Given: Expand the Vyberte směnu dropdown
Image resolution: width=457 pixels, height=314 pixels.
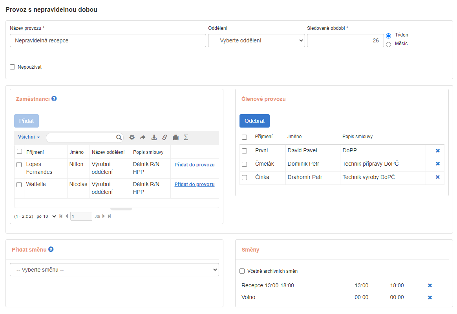Looking at the screenshot, I should pos(114,270).
